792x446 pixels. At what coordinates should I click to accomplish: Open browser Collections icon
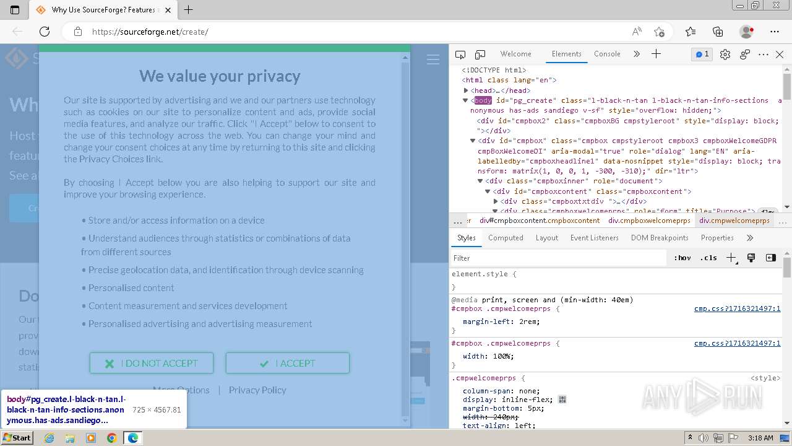click(718, 32)
